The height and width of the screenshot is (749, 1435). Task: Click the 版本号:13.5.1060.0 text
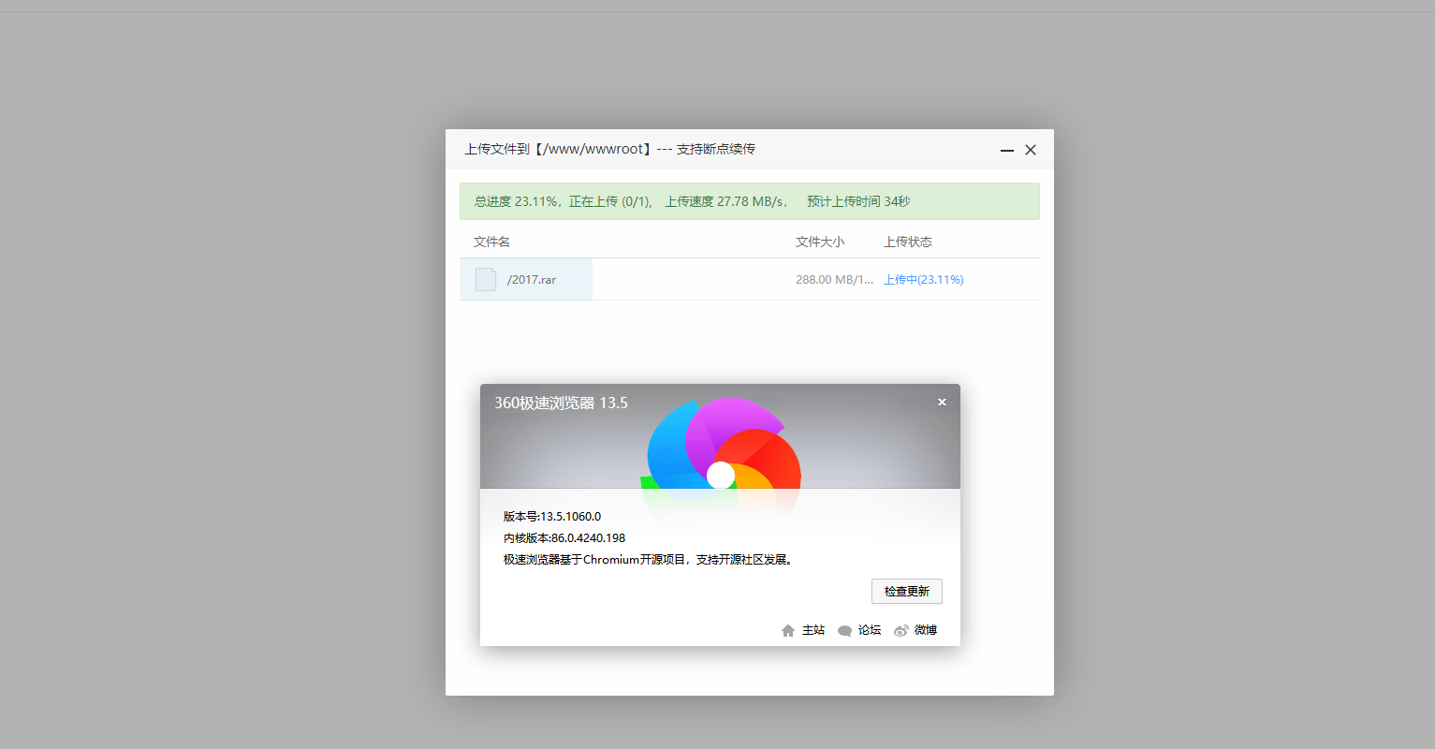(x=552, y=516)
